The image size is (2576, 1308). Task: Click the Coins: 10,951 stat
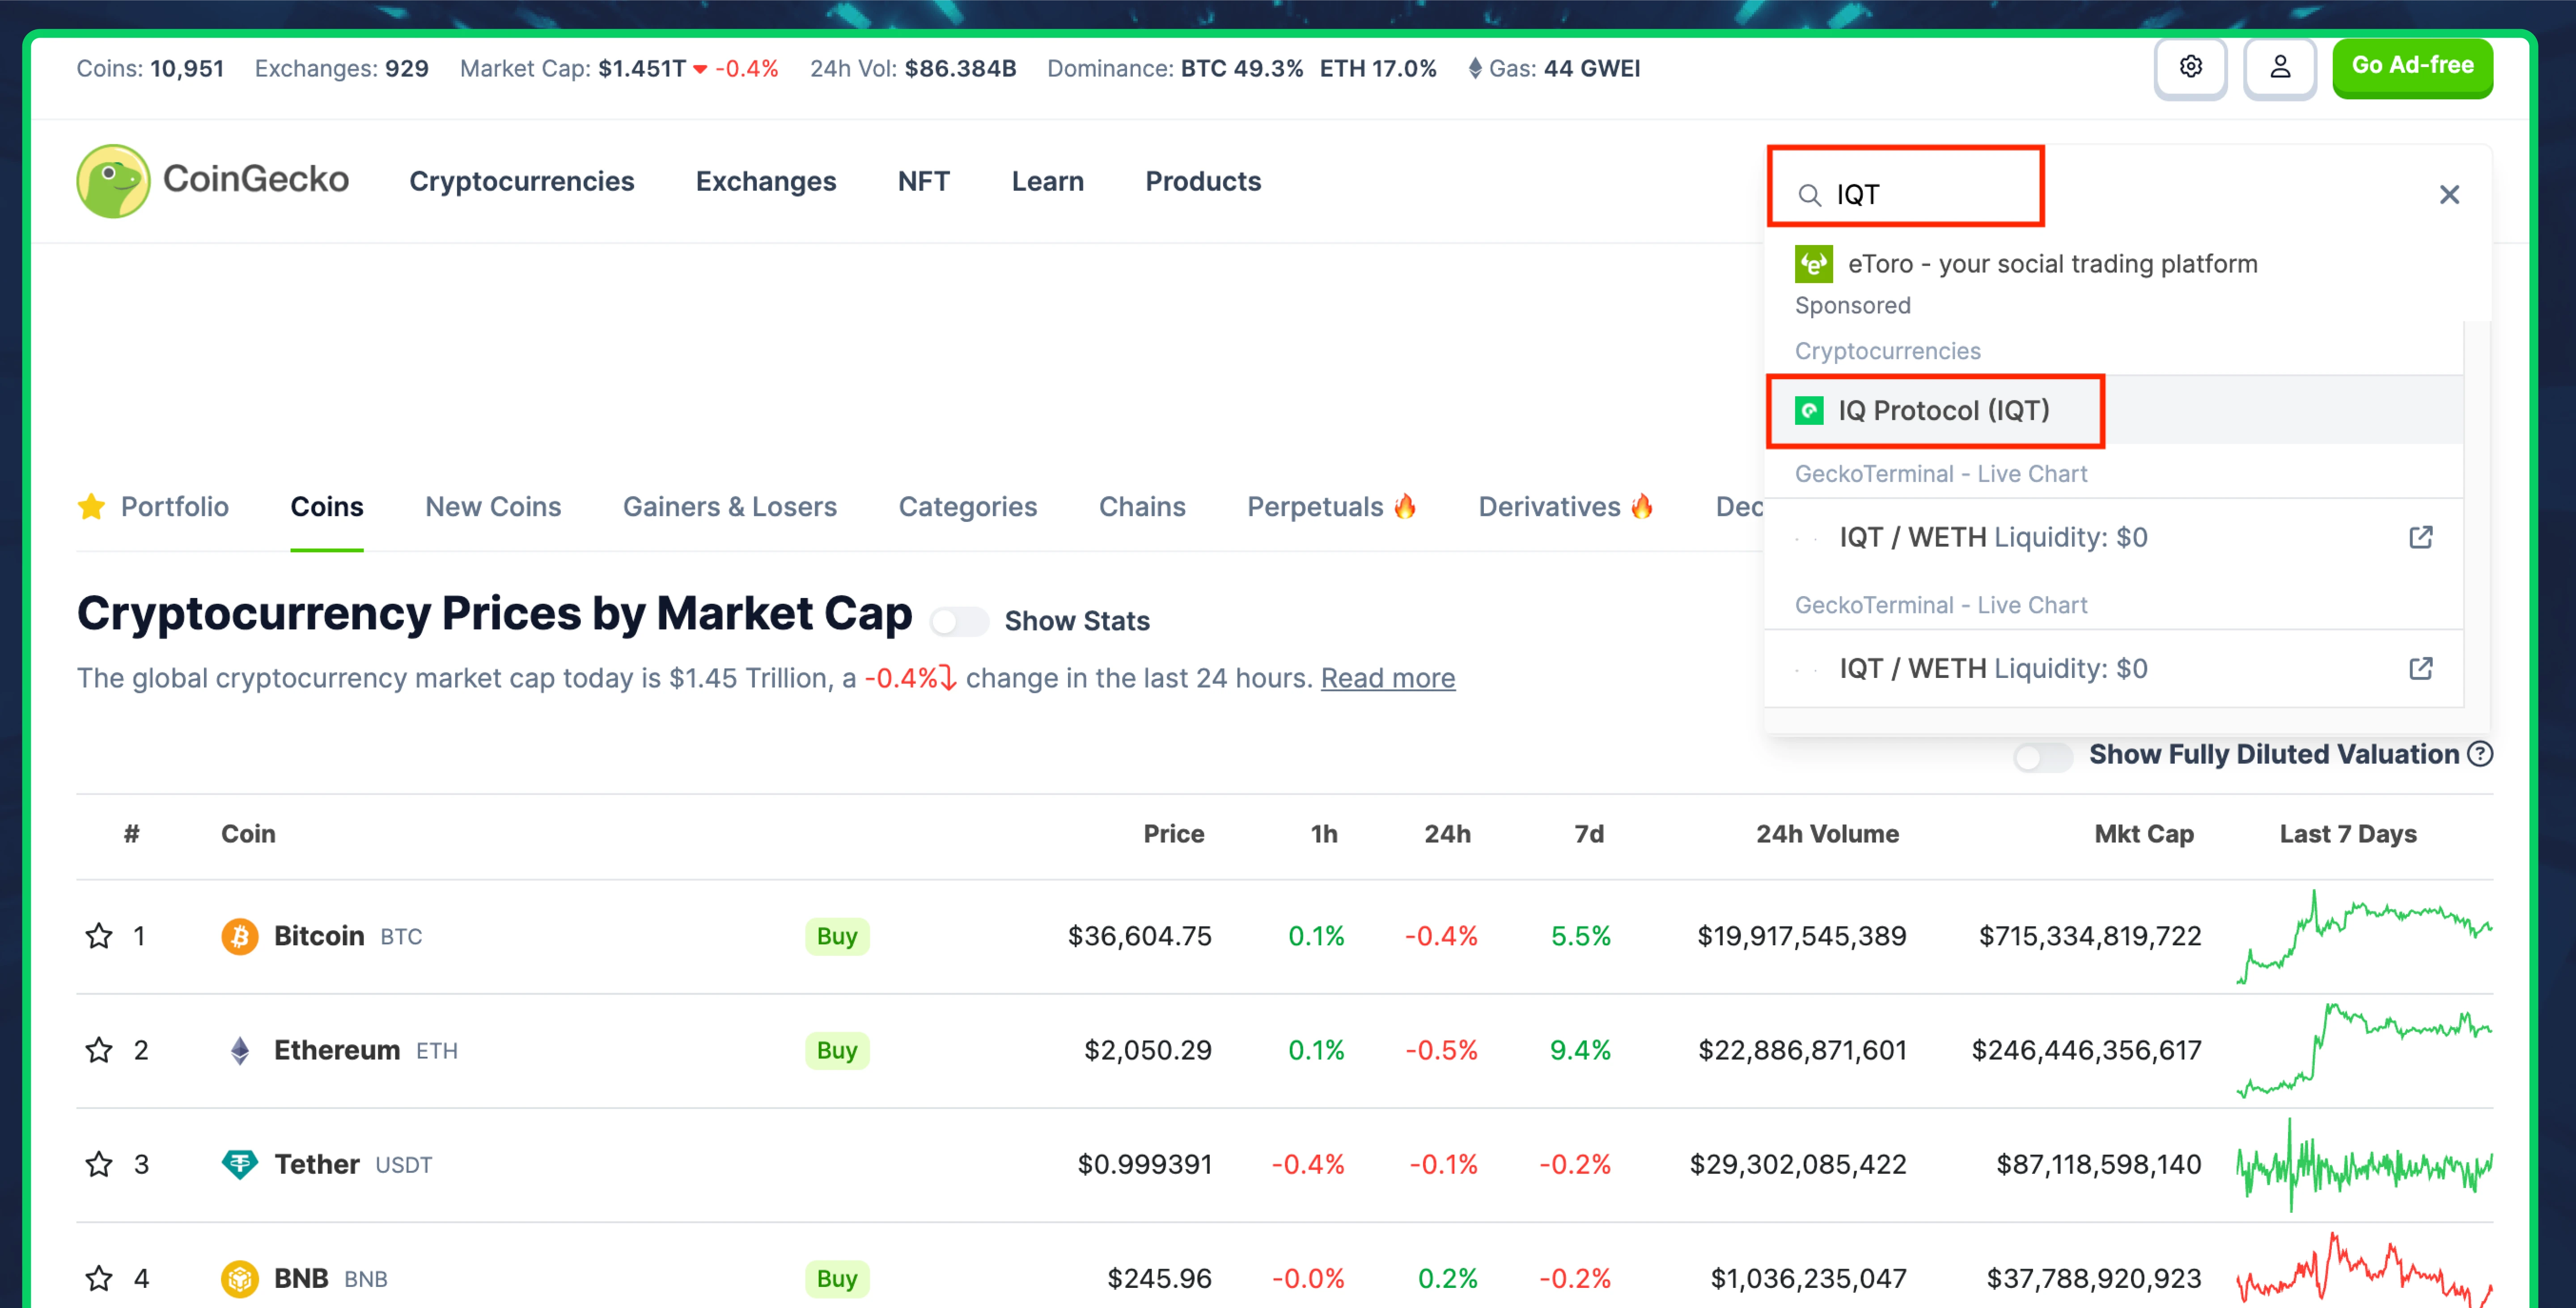[x=150, y=69]
